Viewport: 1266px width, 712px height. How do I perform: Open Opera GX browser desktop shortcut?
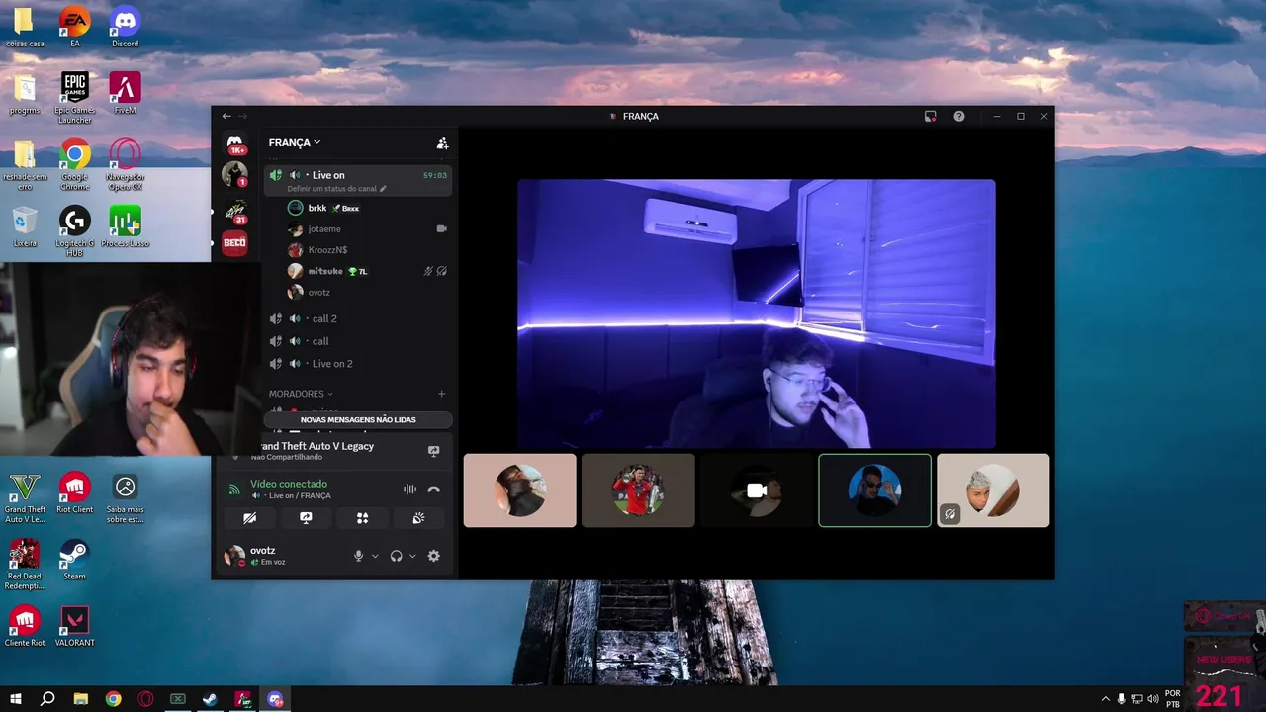[125, 164]
